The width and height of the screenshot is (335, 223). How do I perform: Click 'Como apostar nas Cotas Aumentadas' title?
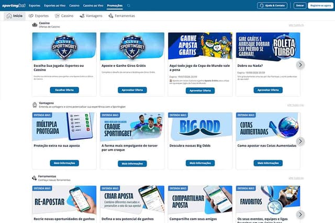point(267,146)
